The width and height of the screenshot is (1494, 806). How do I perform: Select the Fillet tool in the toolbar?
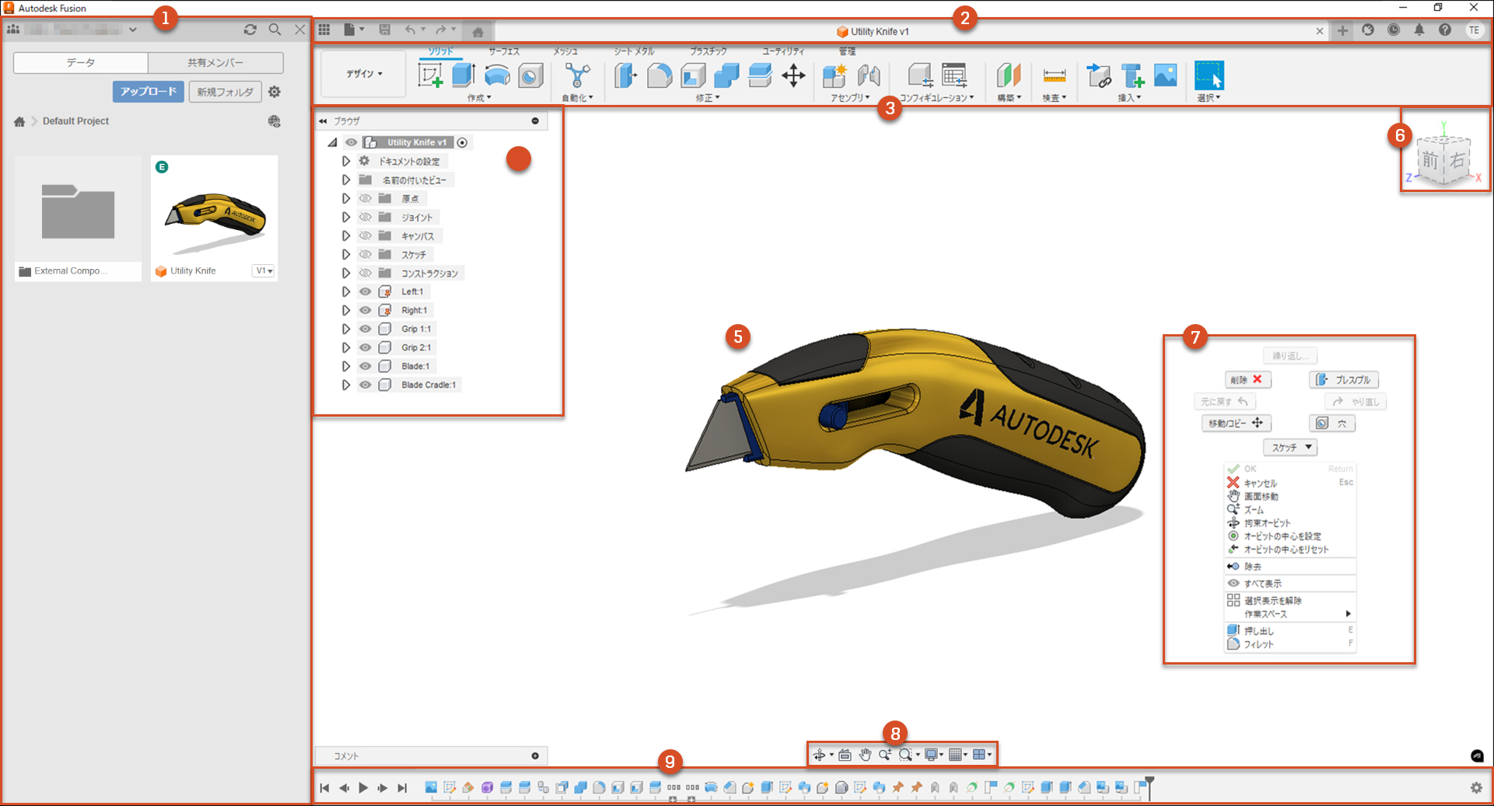point(660,75)
